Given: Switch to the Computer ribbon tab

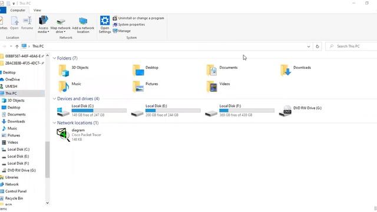Looking at the screenshot, I should click(18, 10).
